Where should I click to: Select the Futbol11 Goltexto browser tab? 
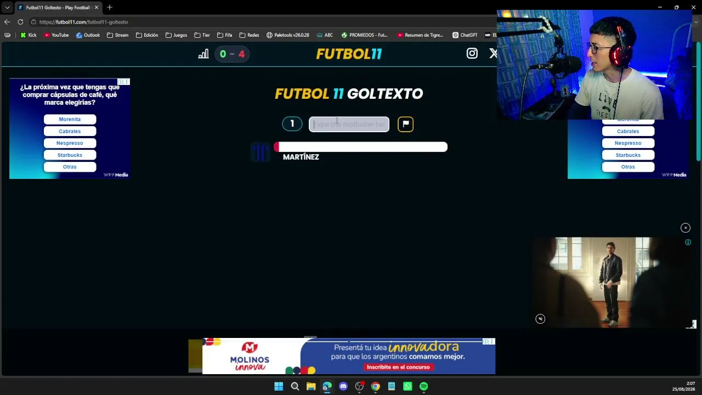point(57,8)
